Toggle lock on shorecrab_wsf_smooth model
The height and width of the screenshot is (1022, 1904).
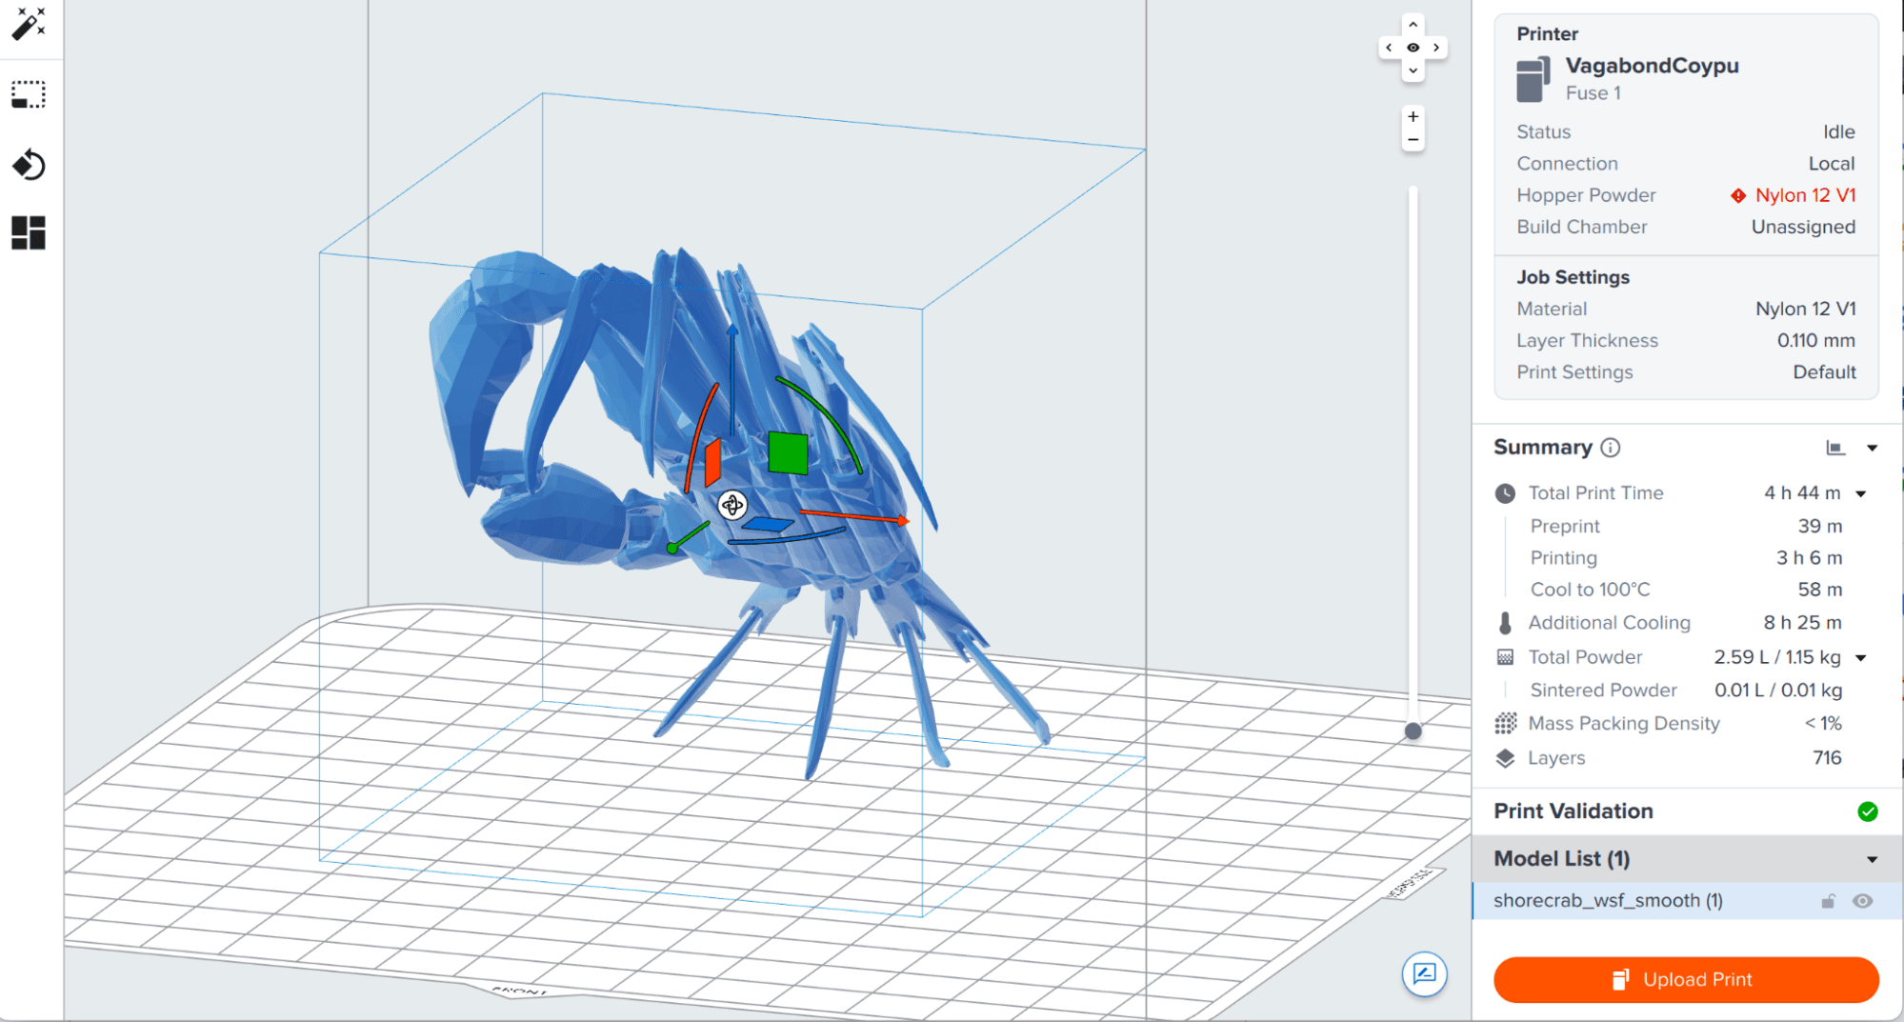[x=1828, y=901]
